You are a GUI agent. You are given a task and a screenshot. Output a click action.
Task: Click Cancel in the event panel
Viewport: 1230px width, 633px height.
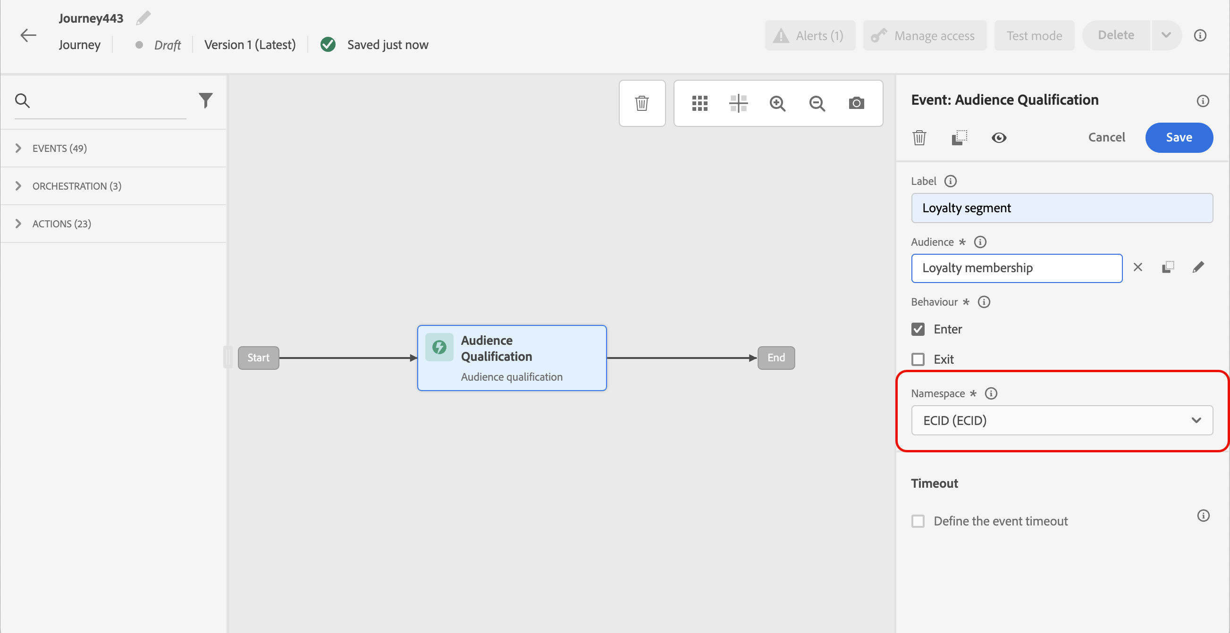click(1106, 137)
